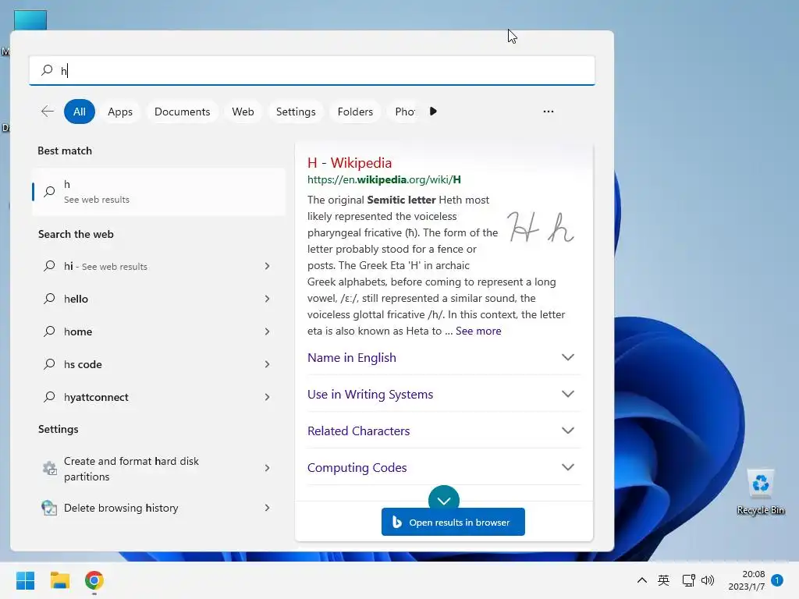
Task: Click the magnifier icon beside home
Action: 49,331
